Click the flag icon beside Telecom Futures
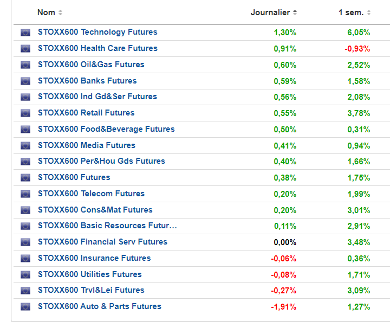 coord(25,194)
